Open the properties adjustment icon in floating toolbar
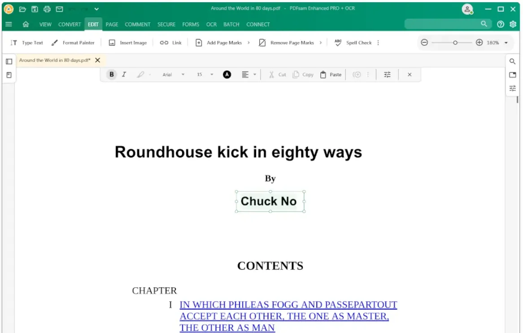Image resolution: width=523 pixels, height=333 pixels. point(387,74)
